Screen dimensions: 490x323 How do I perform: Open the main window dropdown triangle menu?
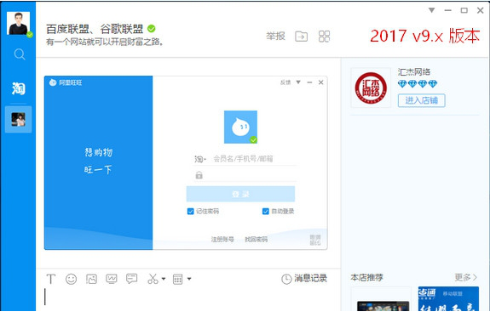[x=431, y=10]
